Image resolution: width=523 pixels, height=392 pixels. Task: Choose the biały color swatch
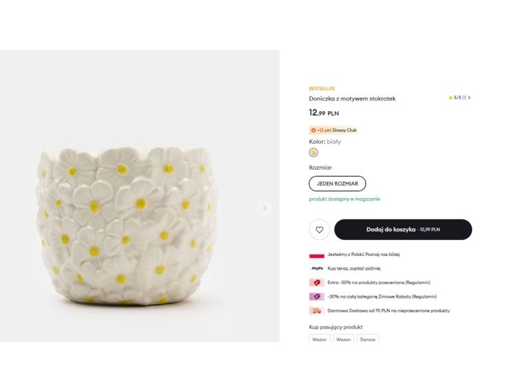coord(314,153)
